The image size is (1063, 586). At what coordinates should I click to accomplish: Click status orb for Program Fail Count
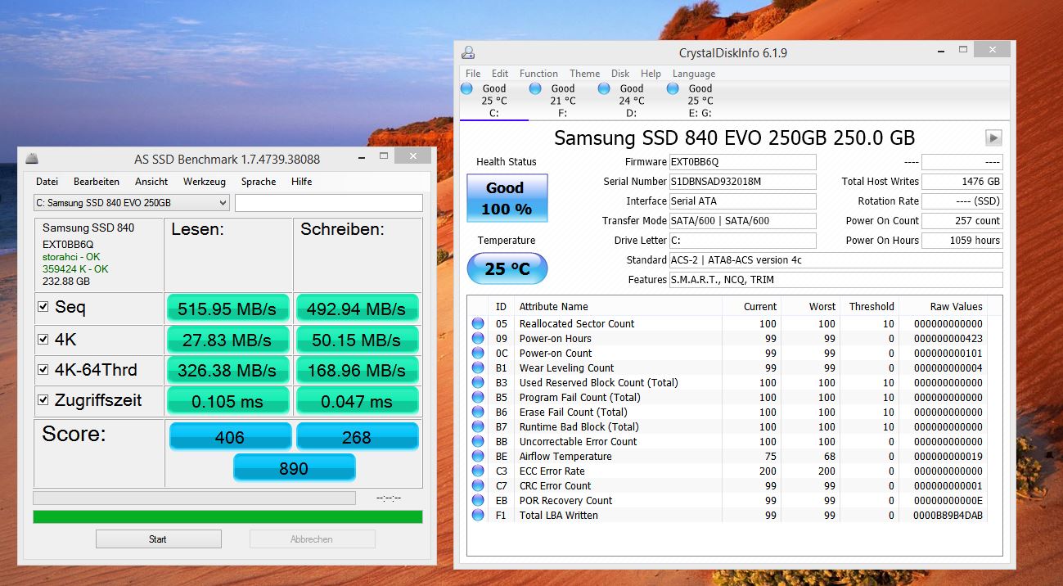click(x=478, y=397)
